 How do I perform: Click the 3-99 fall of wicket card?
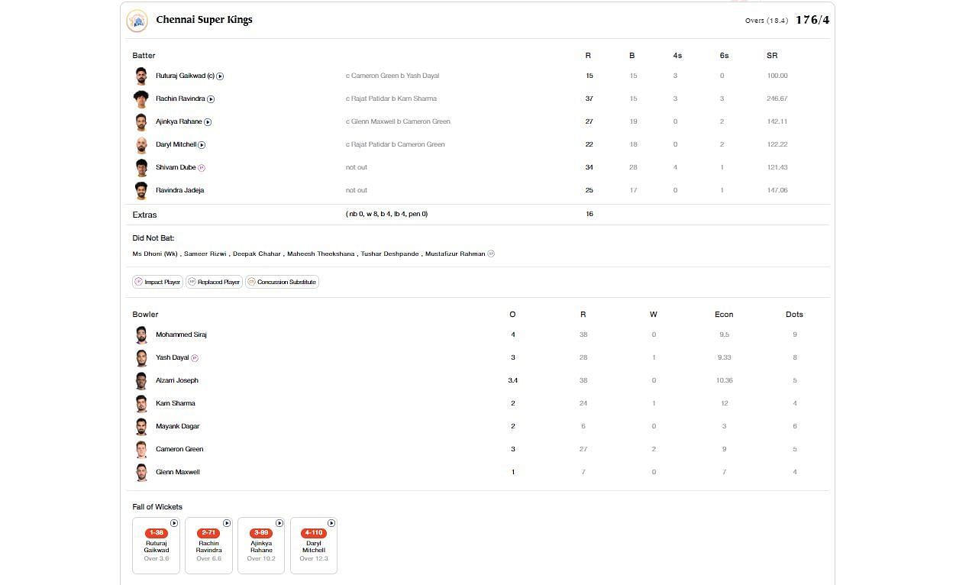(261, 545)
